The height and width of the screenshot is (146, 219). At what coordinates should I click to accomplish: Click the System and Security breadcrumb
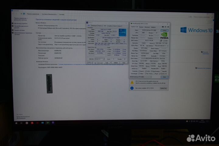49,14
